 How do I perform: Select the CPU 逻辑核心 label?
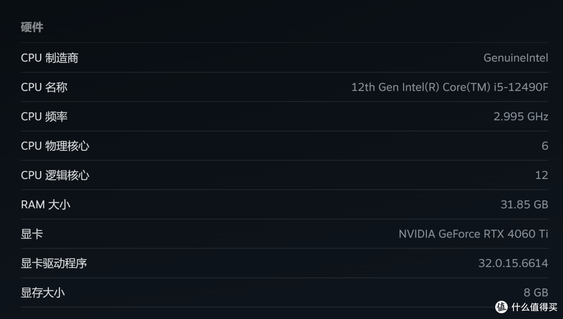[x=55, y=175]
